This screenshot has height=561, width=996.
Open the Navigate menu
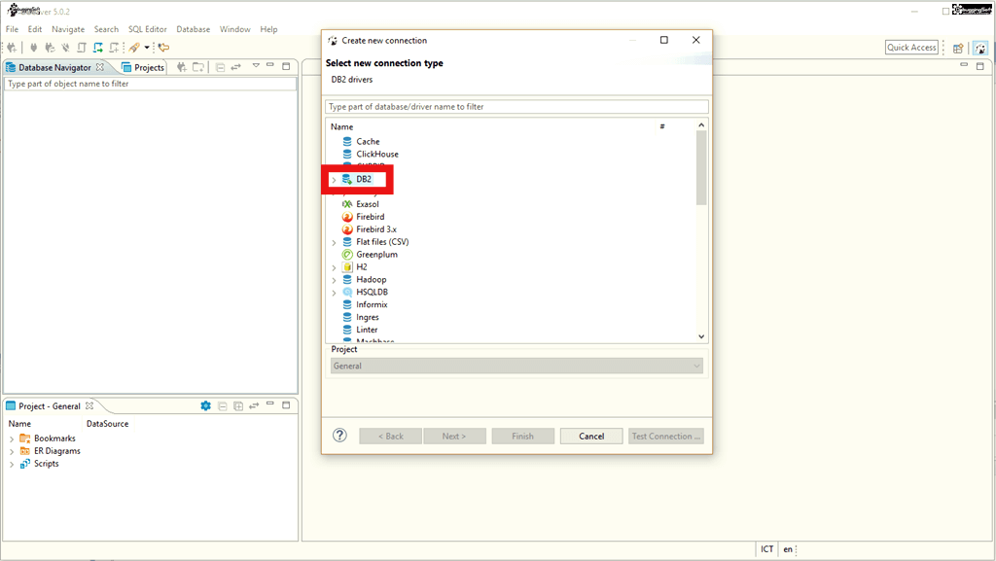tap(68, 29)
